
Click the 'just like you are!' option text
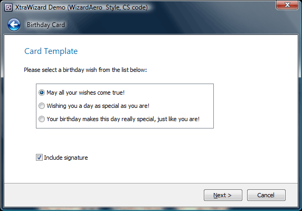click(x=178, y=119)
